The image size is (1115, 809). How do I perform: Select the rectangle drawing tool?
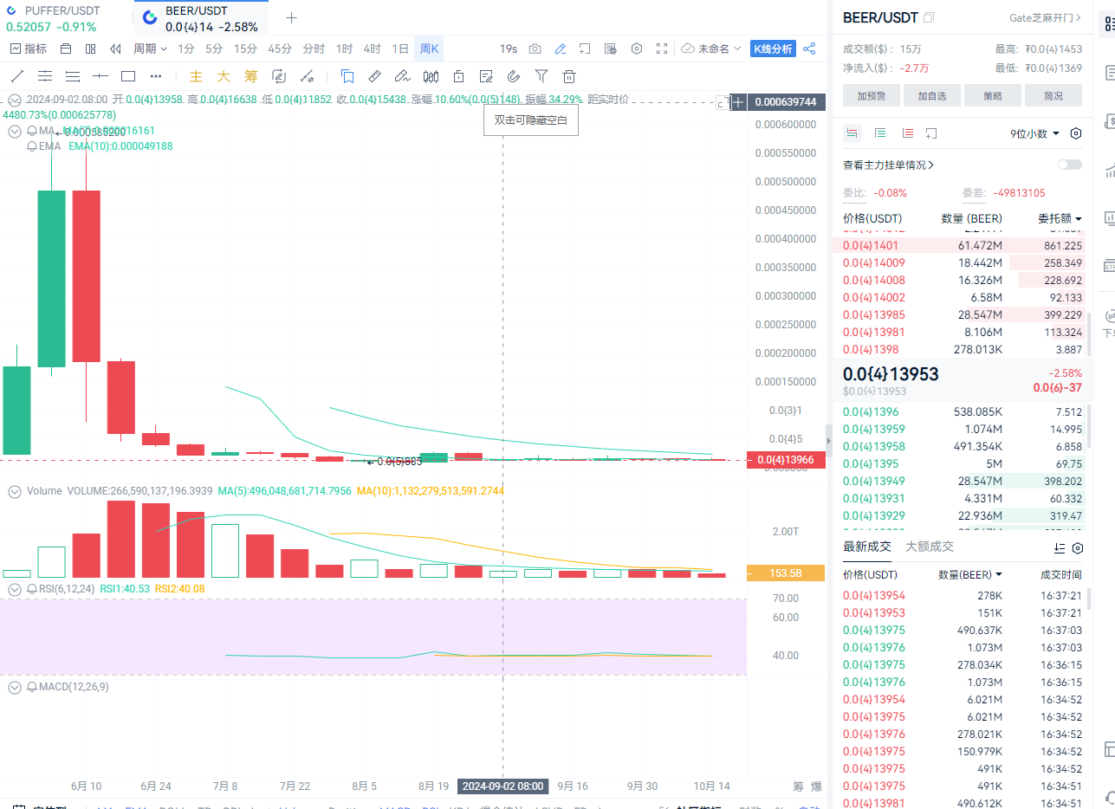pyautogui.click(x=128, y=76)
